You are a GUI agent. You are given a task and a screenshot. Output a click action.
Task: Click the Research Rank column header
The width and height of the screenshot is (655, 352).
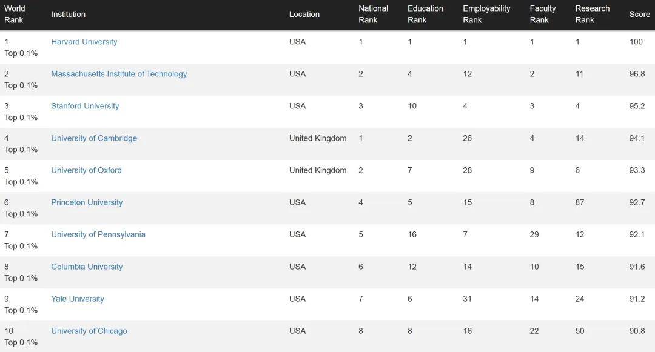coord(592,14)
